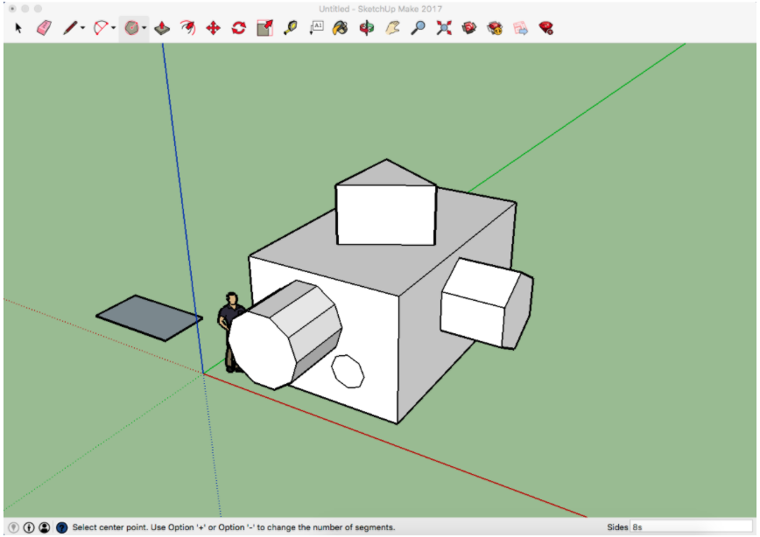Select the Orbit tool
Viewport: 760px width, 537px height.
coord(366,28)
